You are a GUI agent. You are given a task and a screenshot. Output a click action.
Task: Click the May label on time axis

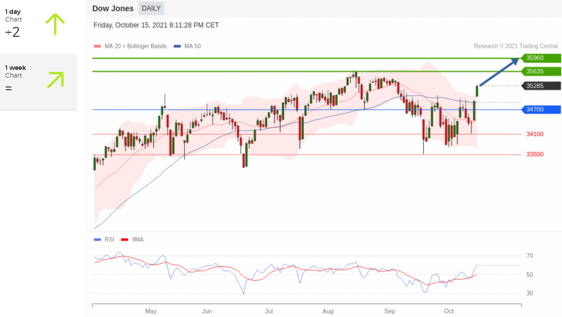(x=151, y=311)
